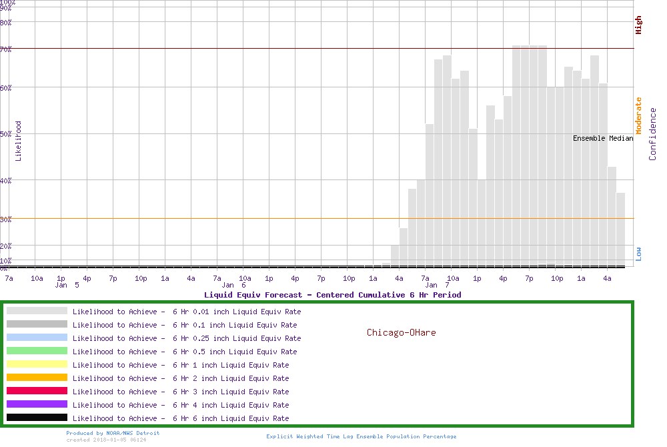Select the dark gray 0.1 inch legend swatch
Image resolution: width=667 pixels, height=447 pixels.
[37, 324]
